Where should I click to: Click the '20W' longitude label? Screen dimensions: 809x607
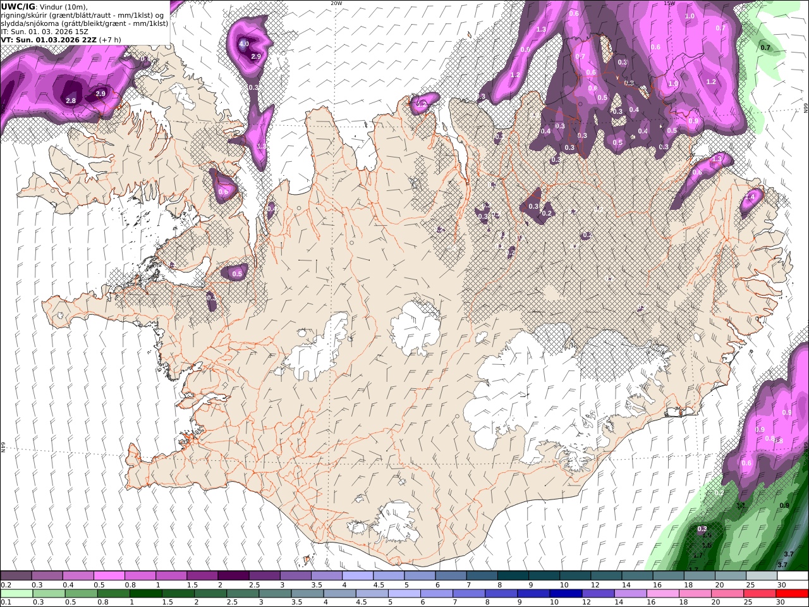(x=336, y=3)
